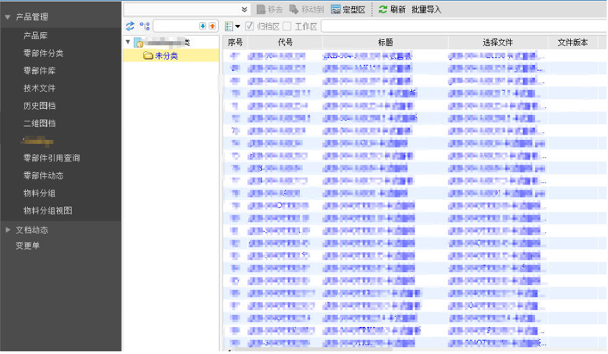608x354 pixels.
Task: Click the blue down-arrow search-next icon
Action: pyautogui.click(x=203, y=26)
